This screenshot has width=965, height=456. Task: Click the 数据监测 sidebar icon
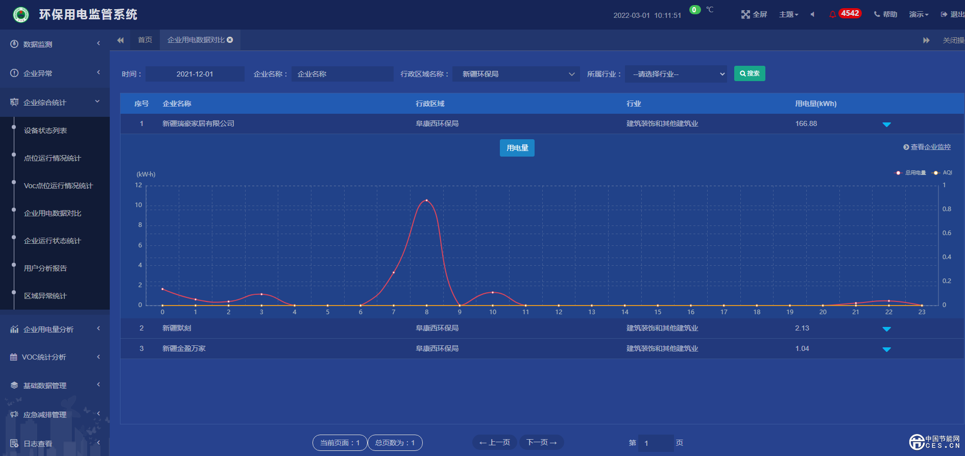pos(14,44)
